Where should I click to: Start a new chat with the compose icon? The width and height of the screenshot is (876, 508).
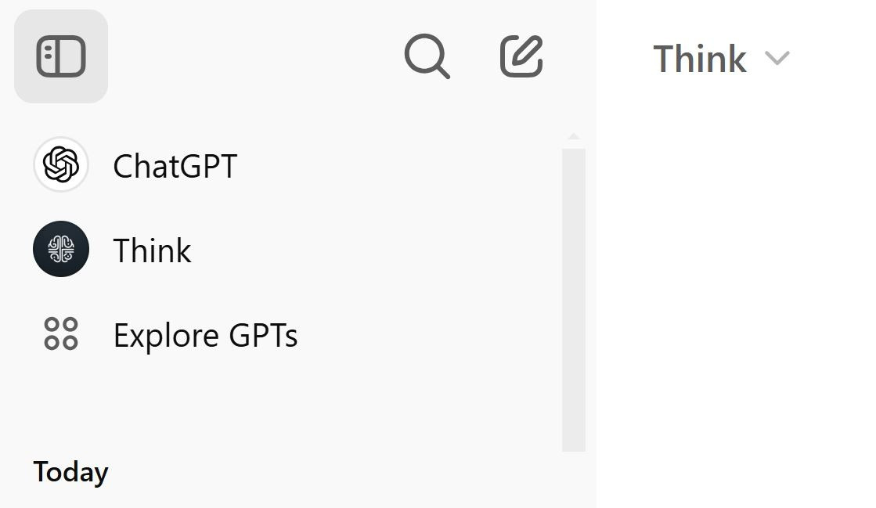click(521, 56)
